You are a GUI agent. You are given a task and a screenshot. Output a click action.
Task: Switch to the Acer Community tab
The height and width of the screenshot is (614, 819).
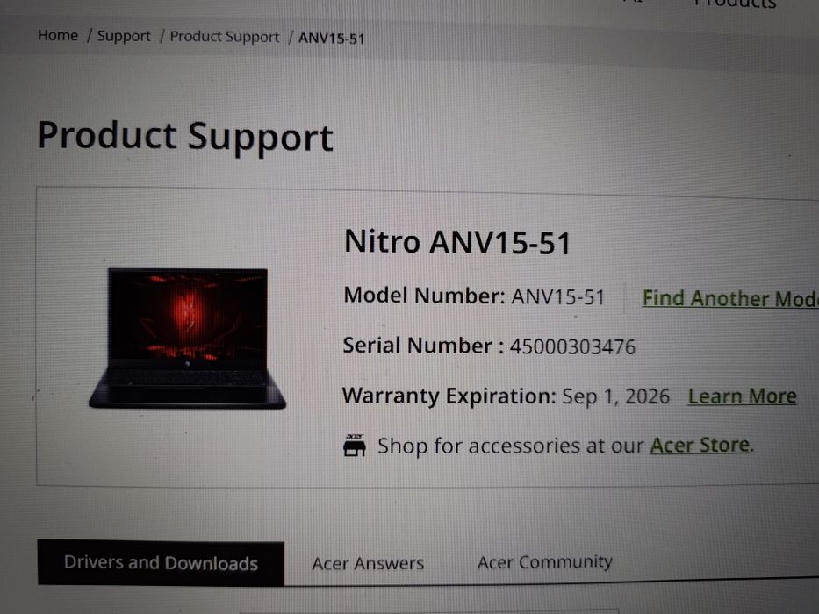point(544,562)
